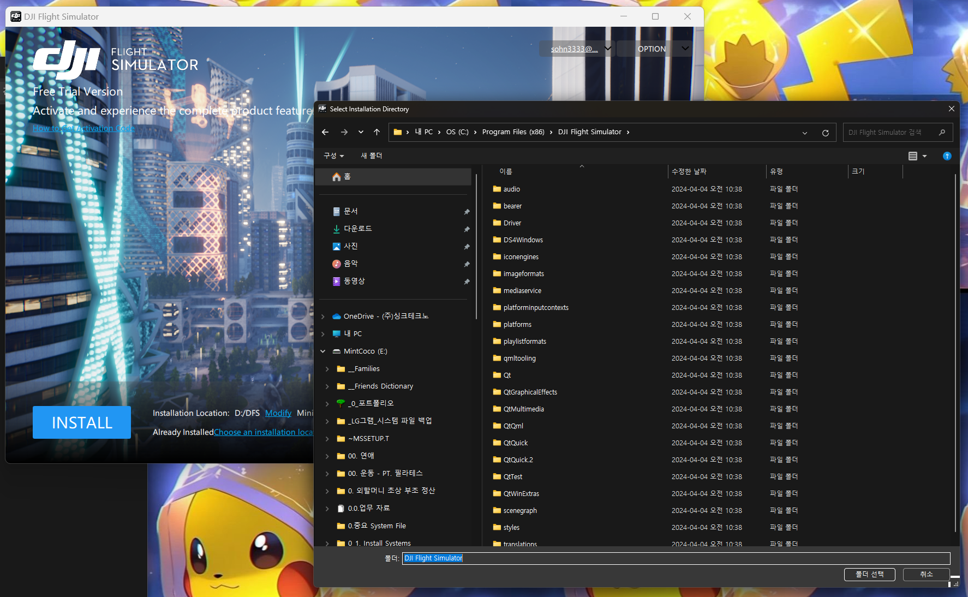Select 홈 in the navigation pane

pos(393,177)
